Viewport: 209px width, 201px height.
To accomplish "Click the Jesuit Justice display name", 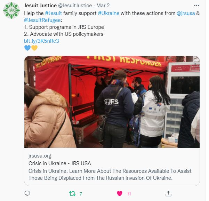I will coord(40,6).
